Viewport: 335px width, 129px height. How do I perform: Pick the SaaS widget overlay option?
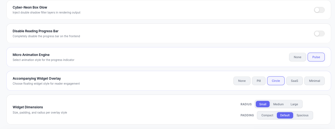(295, 81)
